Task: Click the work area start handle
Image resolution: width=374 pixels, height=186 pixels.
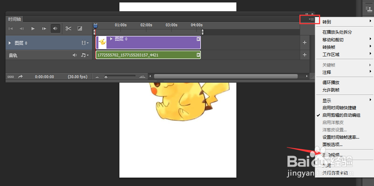Action: pos(95,32)
